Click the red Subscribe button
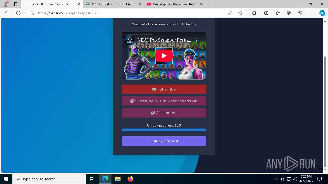Image resolution: width=328 pixels, height=184 pixels. point(164,89)
